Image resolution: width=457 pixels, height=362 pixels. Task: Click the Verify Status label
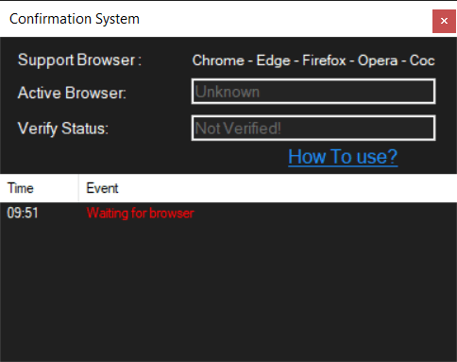[63, 129]
